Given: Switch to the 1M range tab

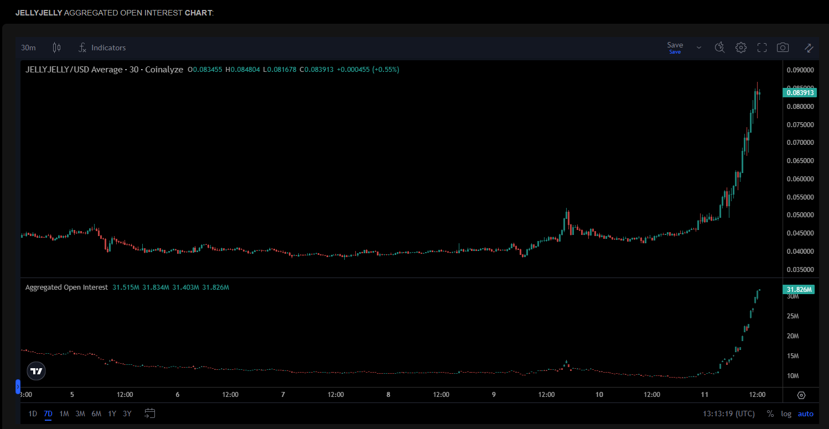Looking at the screenshot, I should [64, 413].
